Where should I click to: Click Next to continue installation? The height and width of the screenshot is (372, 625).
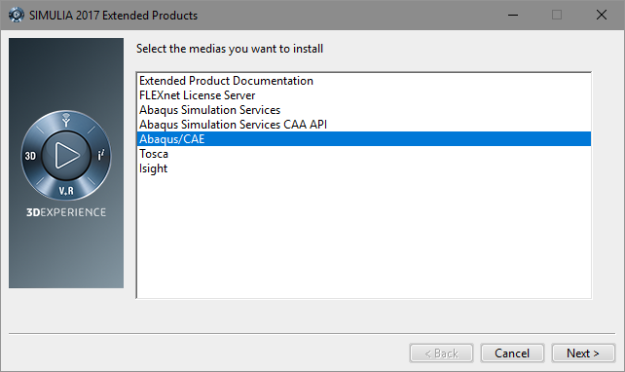click(x=583, y=353)
